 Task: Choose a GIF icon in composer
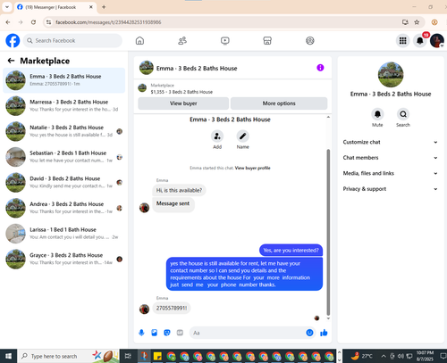[180, 333]
